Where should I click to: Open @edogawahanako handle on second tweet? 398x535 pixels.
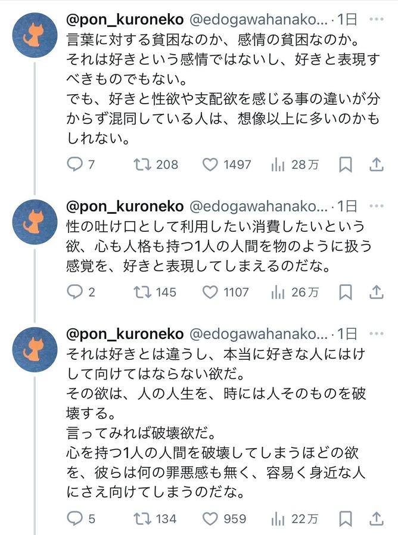[259, 206]
